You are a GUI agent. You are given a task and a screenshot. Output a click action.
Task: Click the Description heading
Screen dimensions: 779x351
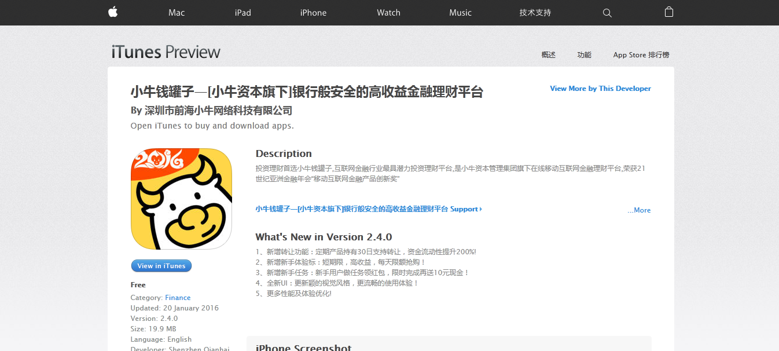284,153
